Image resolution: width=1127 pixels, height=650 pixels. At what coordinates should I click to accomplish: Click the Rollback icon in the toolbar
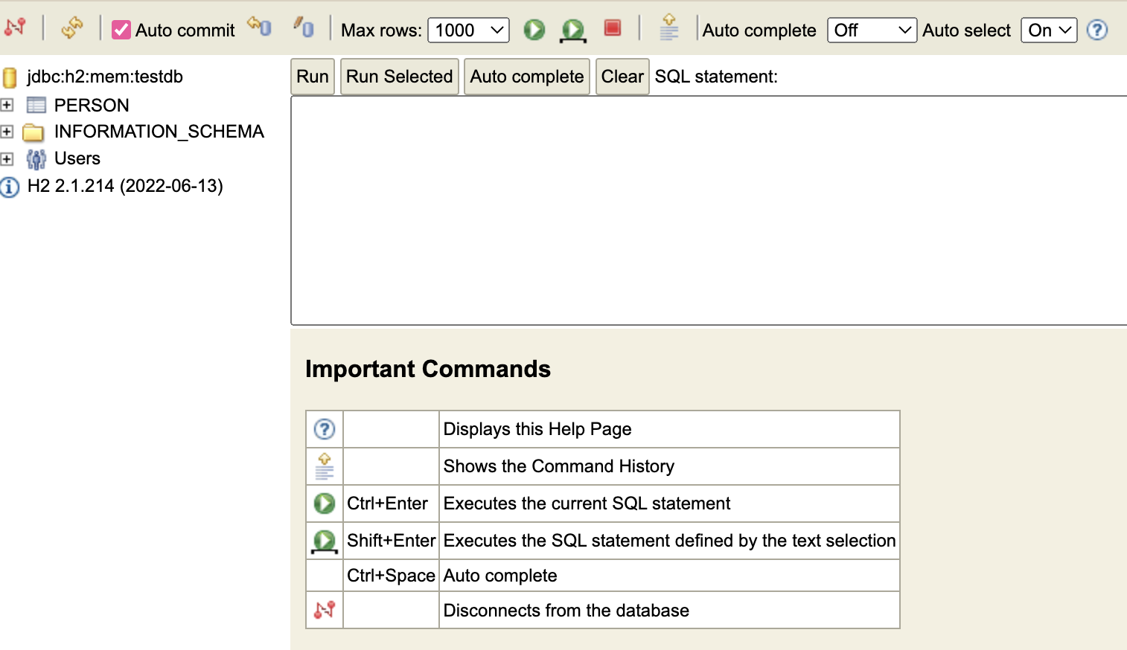[x=260, y=28]
